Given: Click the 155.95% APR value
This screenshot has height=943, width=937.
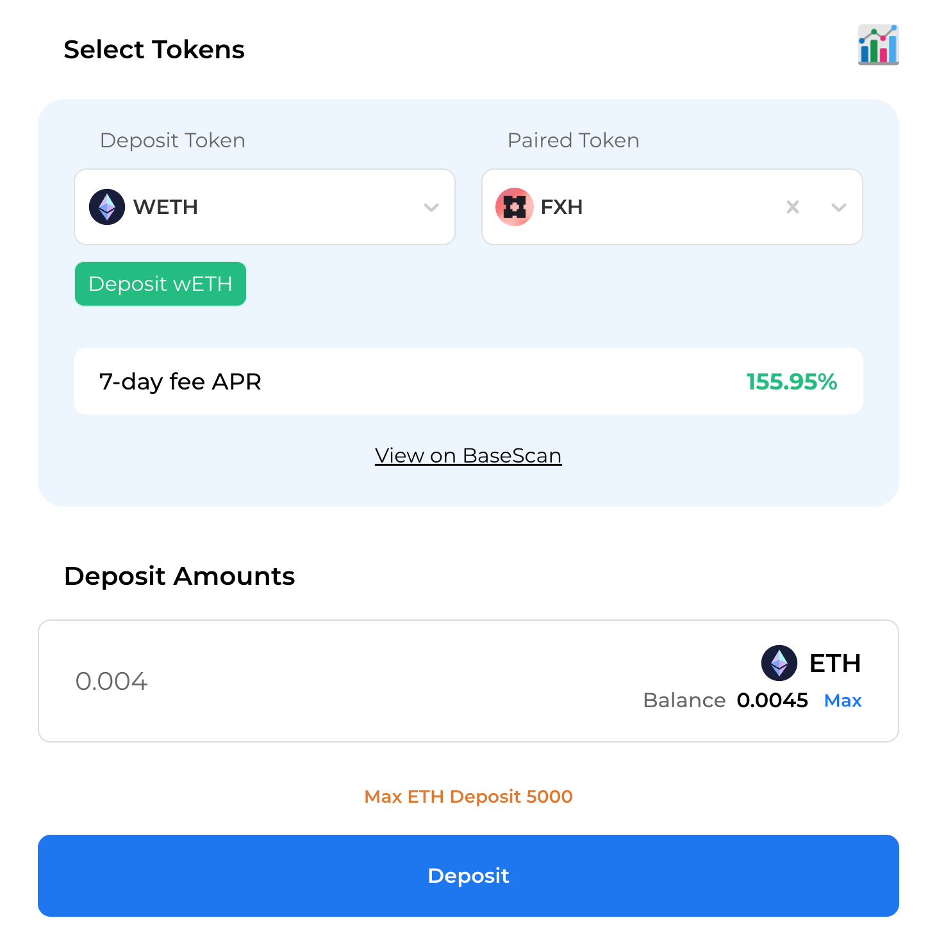Looking at the screenshot, I should point(792,382).
